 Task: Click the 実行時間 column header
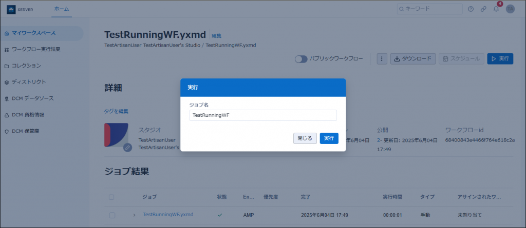[x=392, y=197]
